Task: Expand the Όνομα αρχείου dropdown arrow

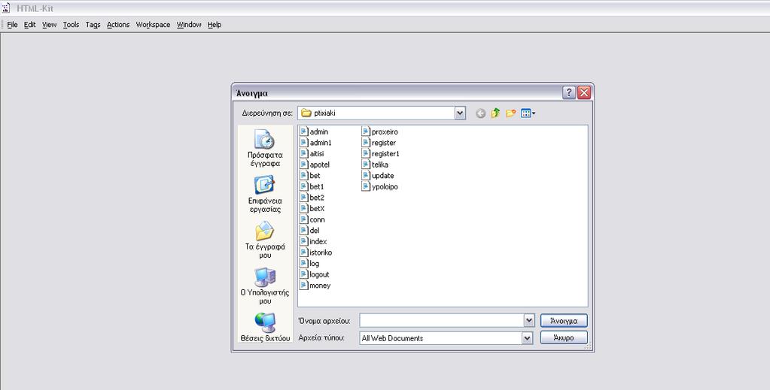Action: 529,320
